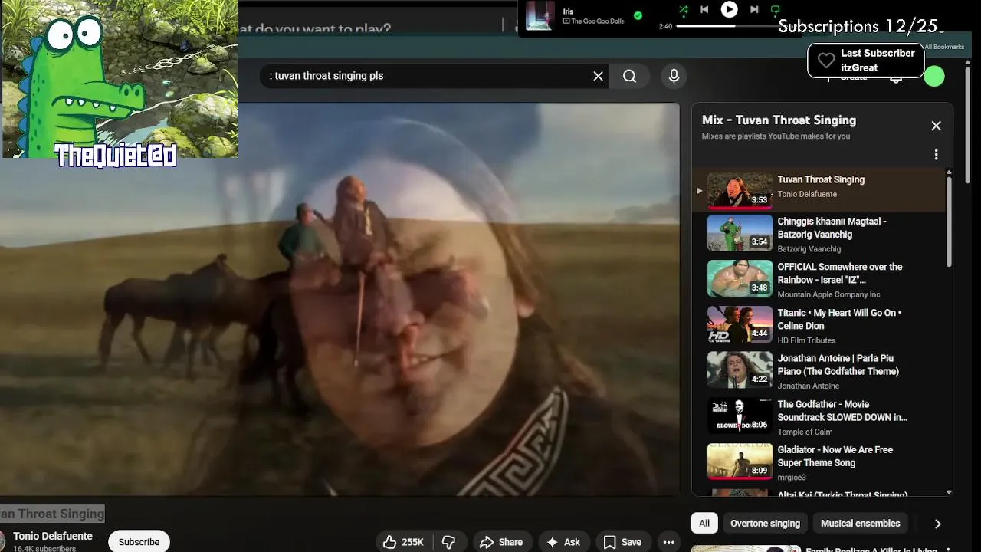981x552 pixels.
Task: Open artist The Goo Goo Dolls
Action: (598, 21)
